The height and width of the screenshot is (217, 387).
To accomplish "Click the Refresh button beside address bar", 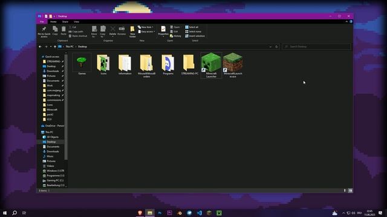I will coord(276,46).
